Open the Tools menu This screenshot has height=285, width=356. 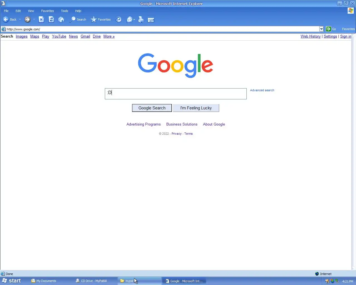[65, 11]
